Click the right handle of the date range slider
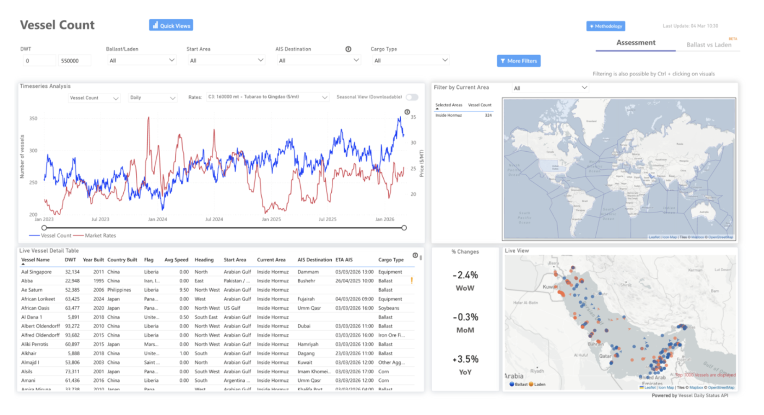This screenshot has height=415, width=764. click(404, 228)
